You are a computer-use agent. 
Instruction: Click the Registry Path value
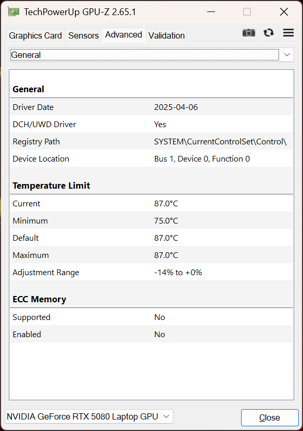220,142
